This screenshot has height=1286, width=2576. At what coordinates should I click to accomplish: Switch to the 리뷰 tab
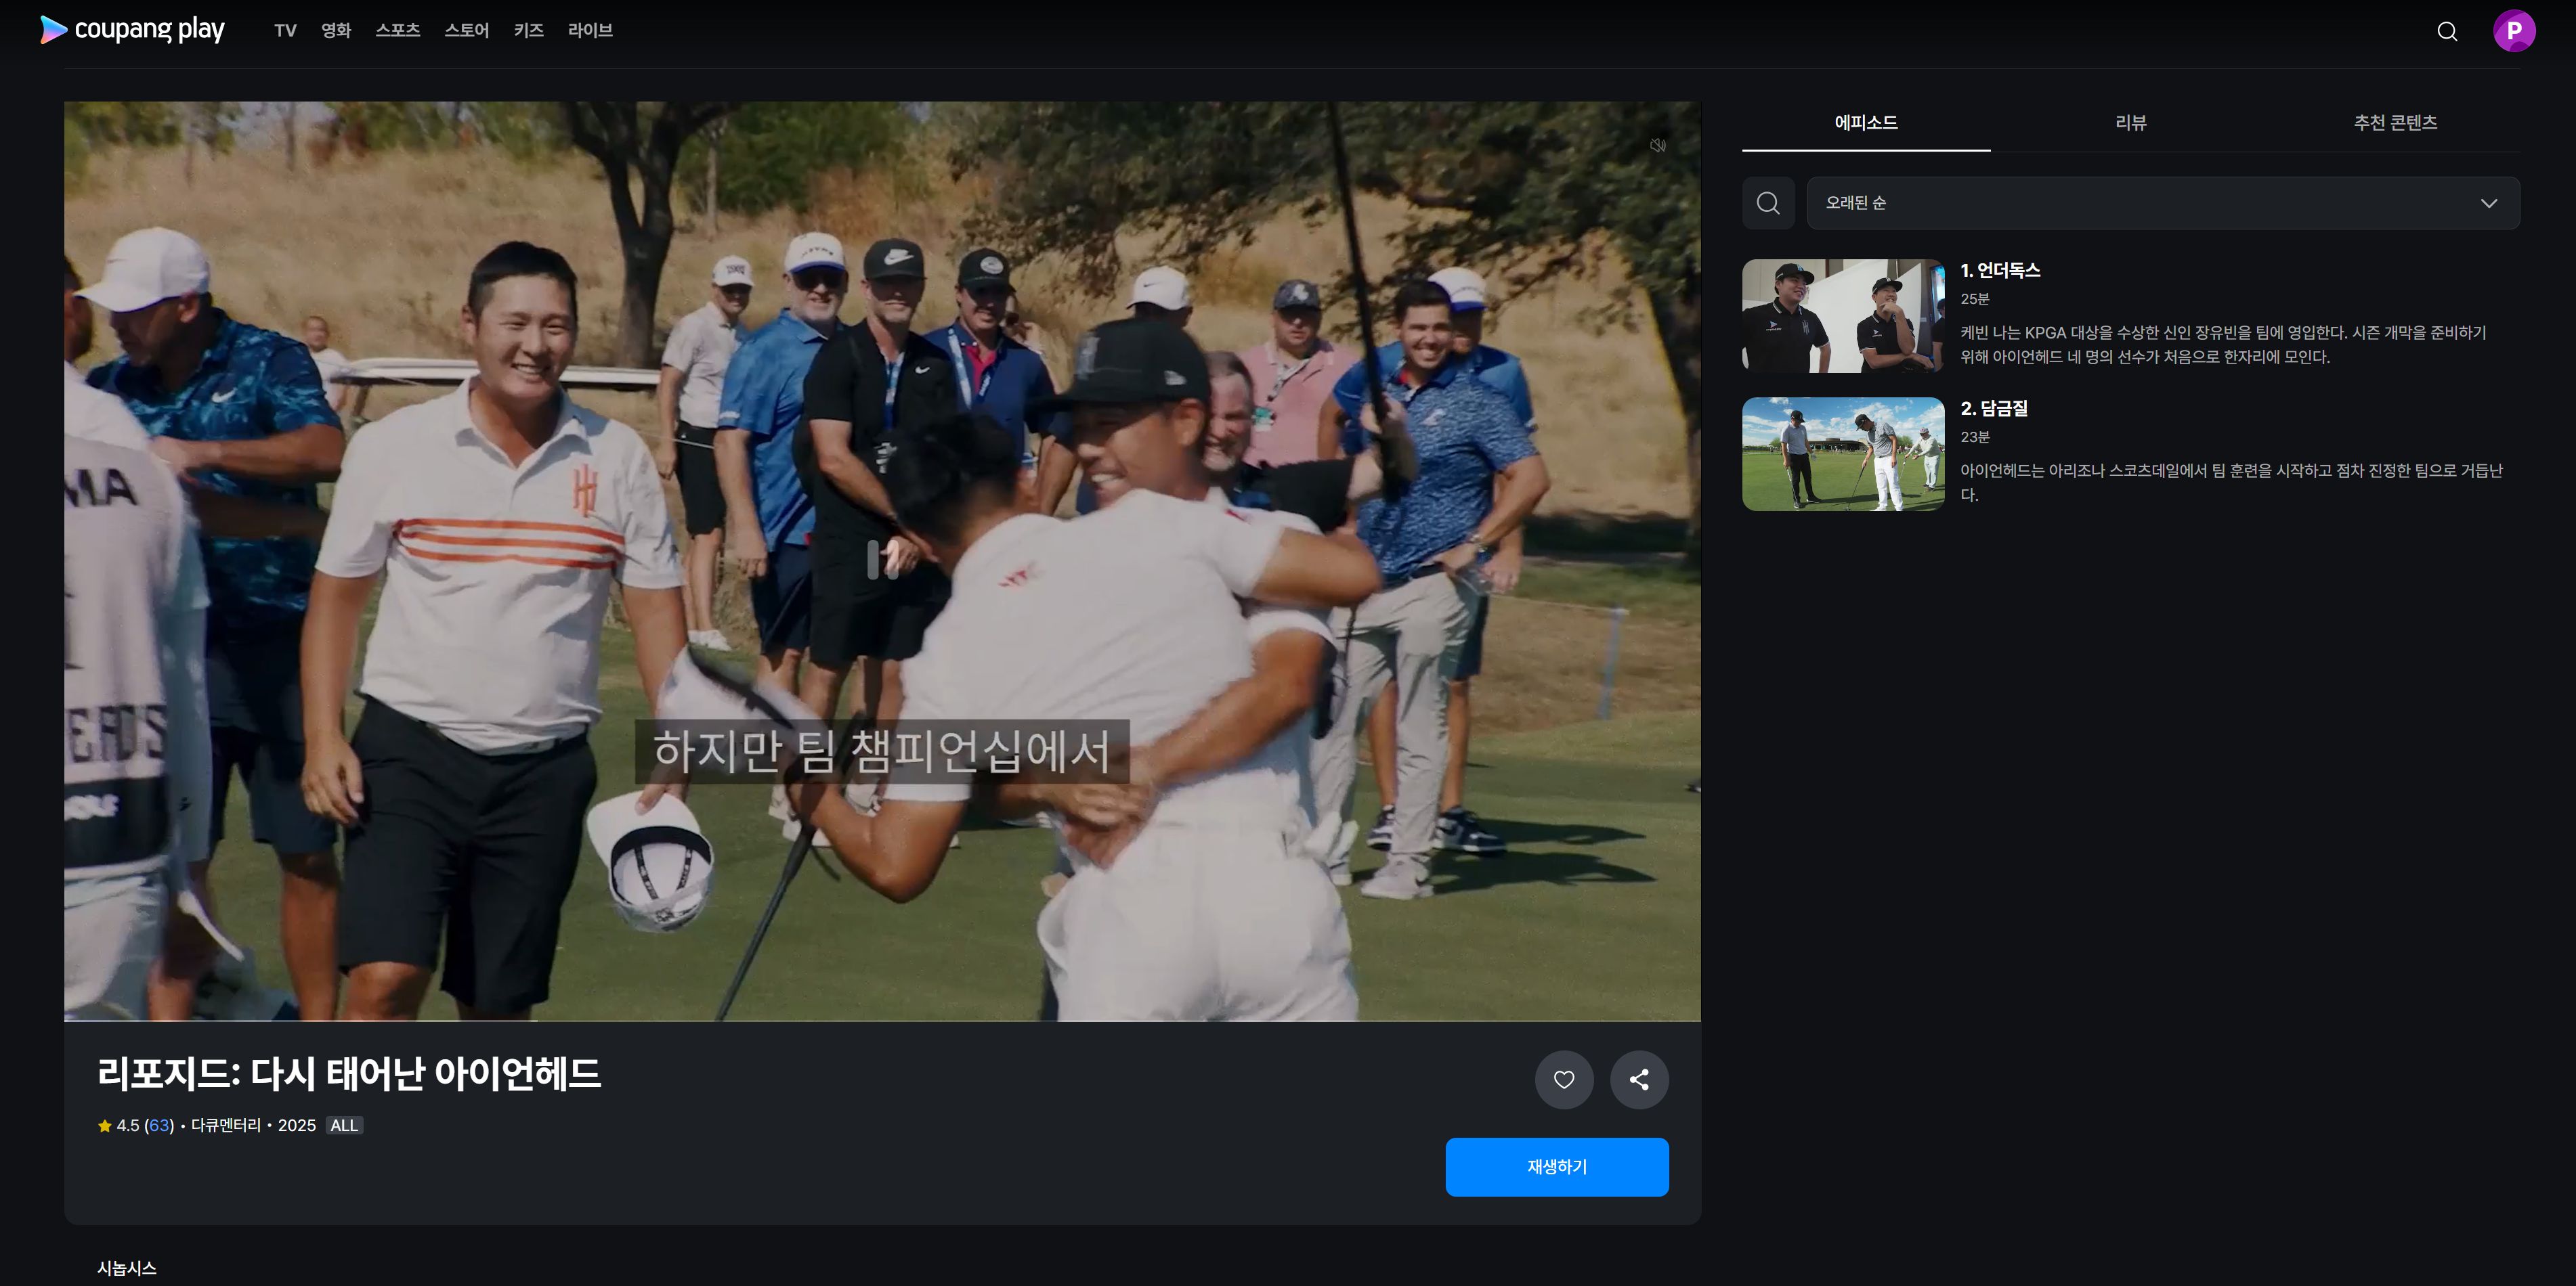pyautogui.click(x=2130, y=123)
